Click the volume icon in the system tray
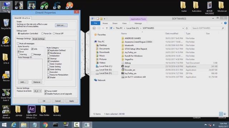This screenshot has width=229, height=128. (x=214, y=125)
